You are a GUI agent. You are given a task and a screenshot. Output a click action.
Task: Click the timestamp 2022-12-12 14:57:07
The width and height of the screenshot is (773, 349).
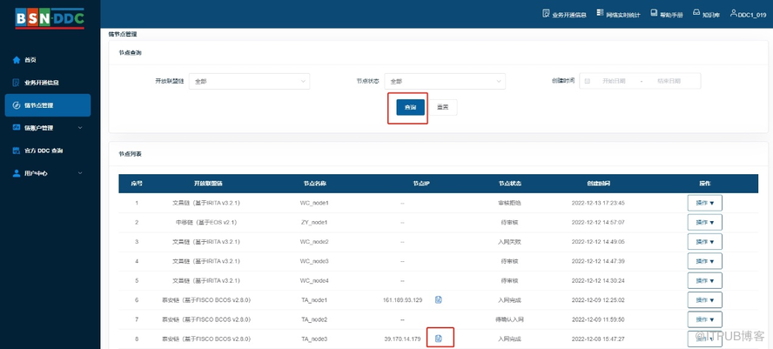(598, 222)
